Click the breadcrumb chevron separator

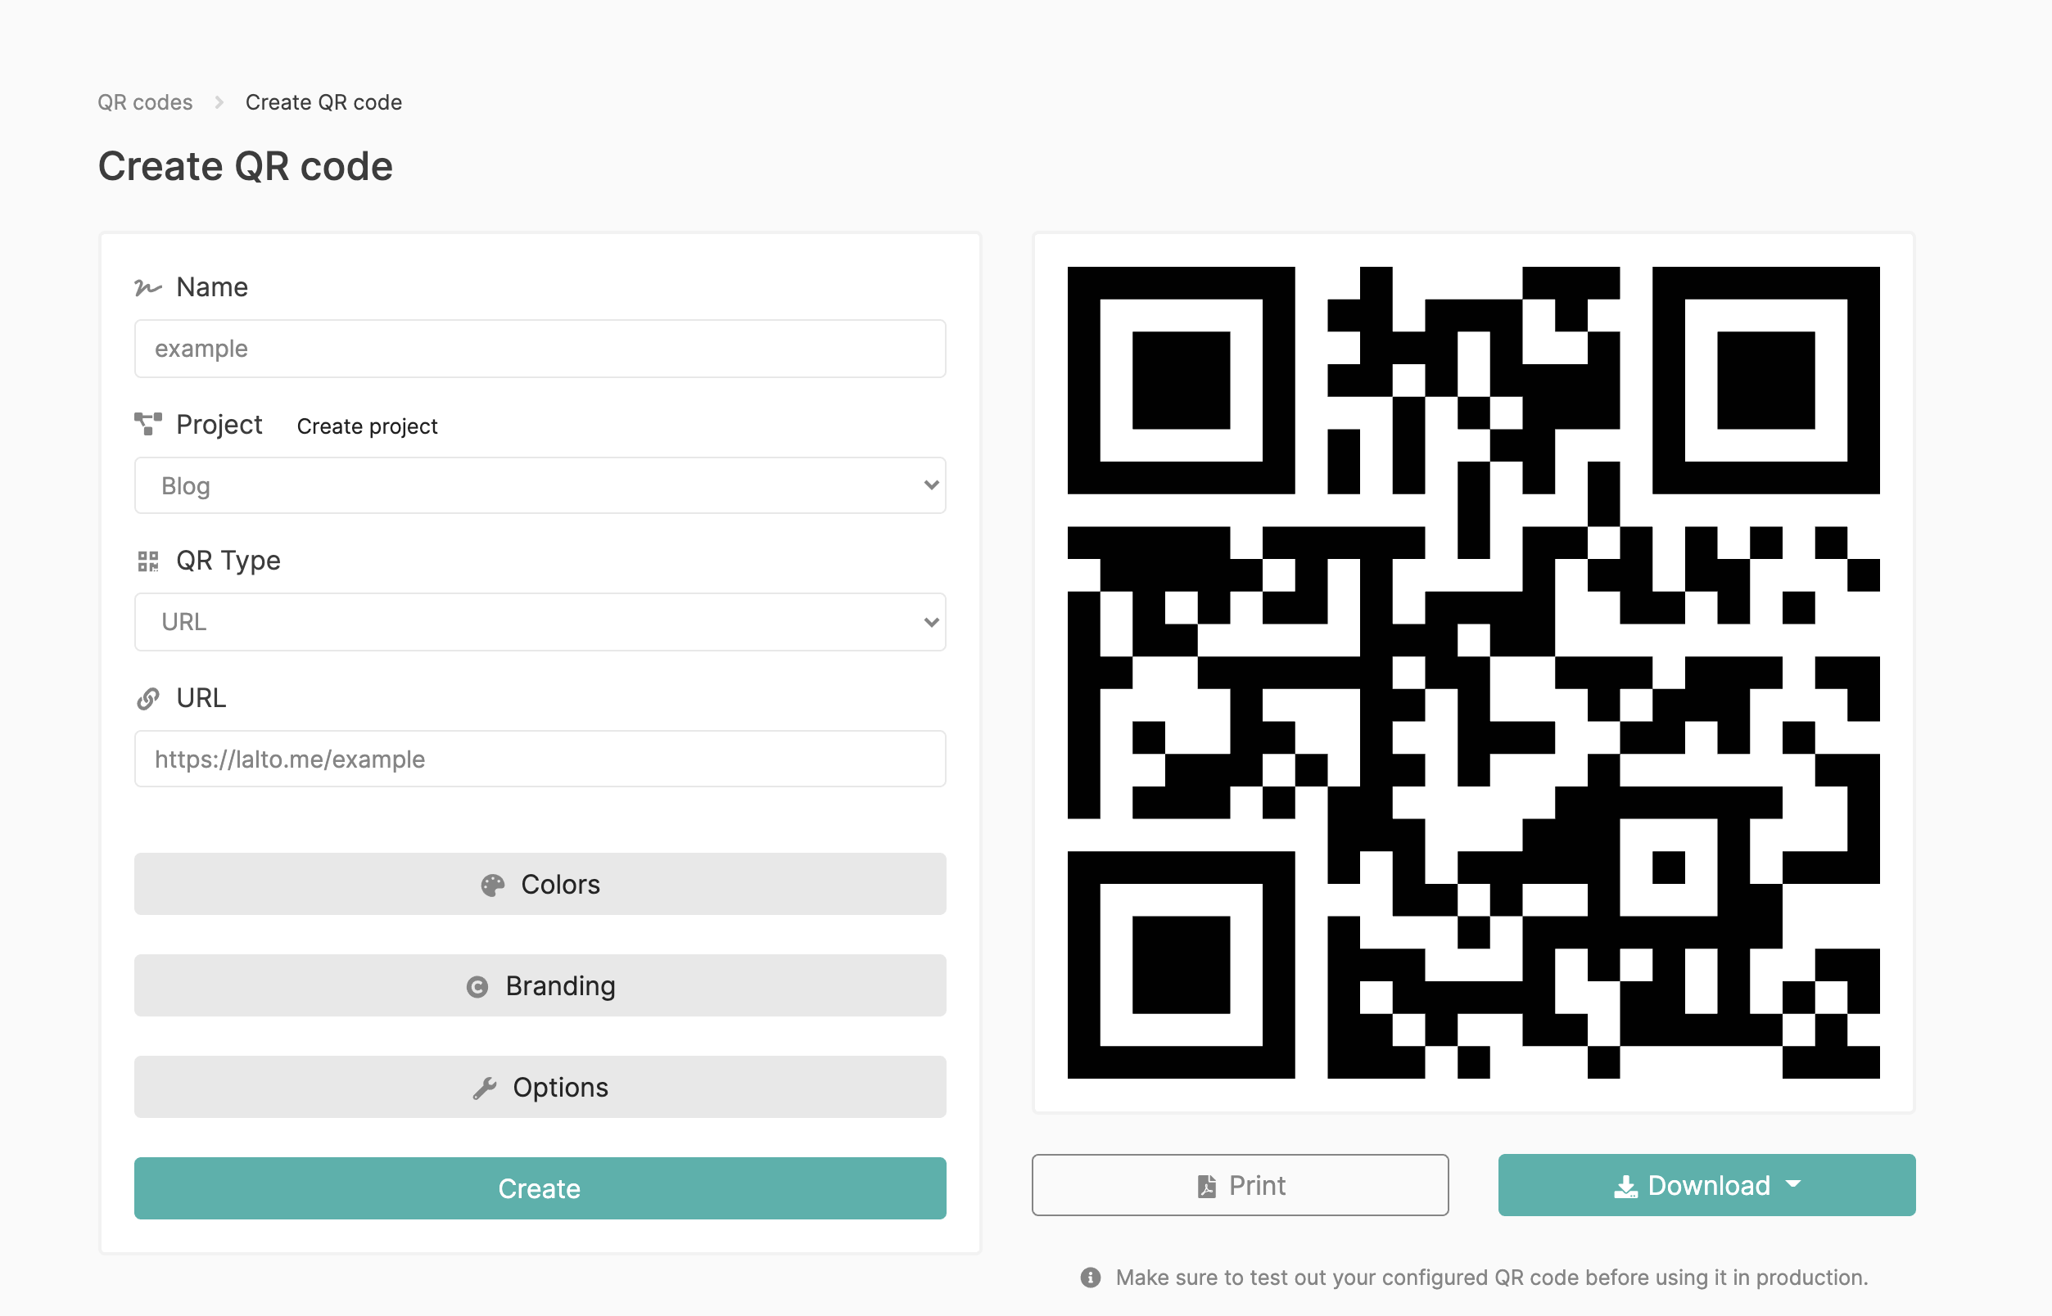tap(219, 102)
